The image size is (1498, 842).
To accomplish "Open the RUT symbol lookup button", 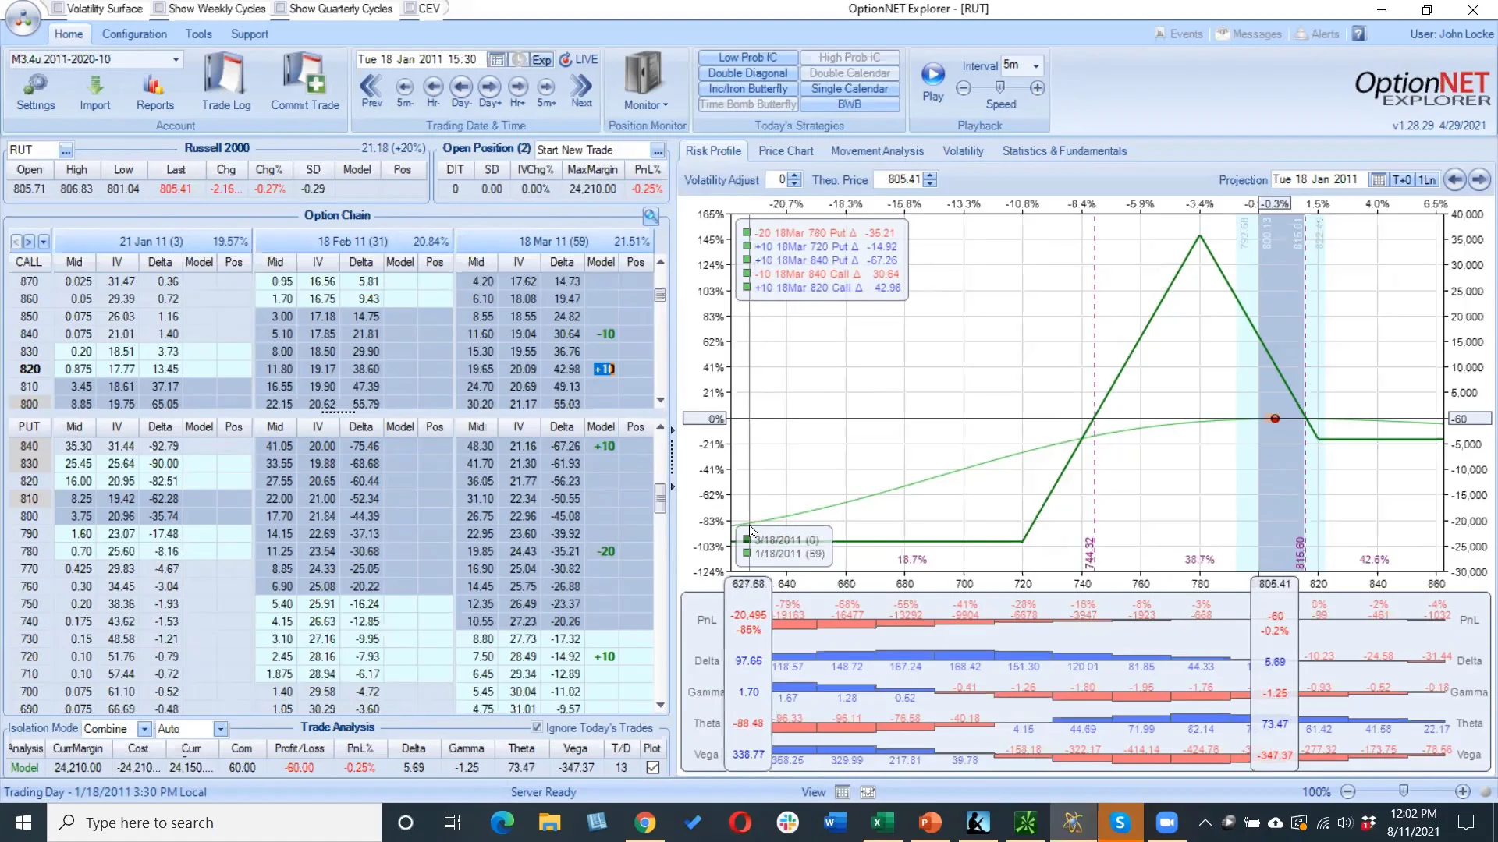I will [66, 150].
